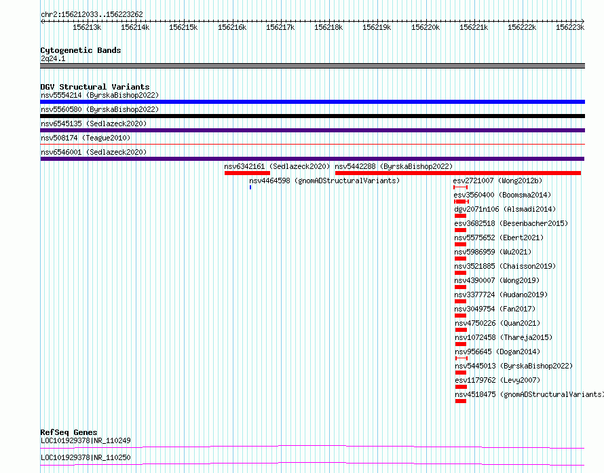Open LOC101929378|NR_110250 gene label

[x=86, y=457]
